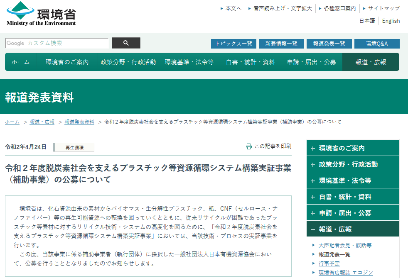Switch site language to English
The height and width of the screenshot is (278, 408).
click(x=391, y=21)
